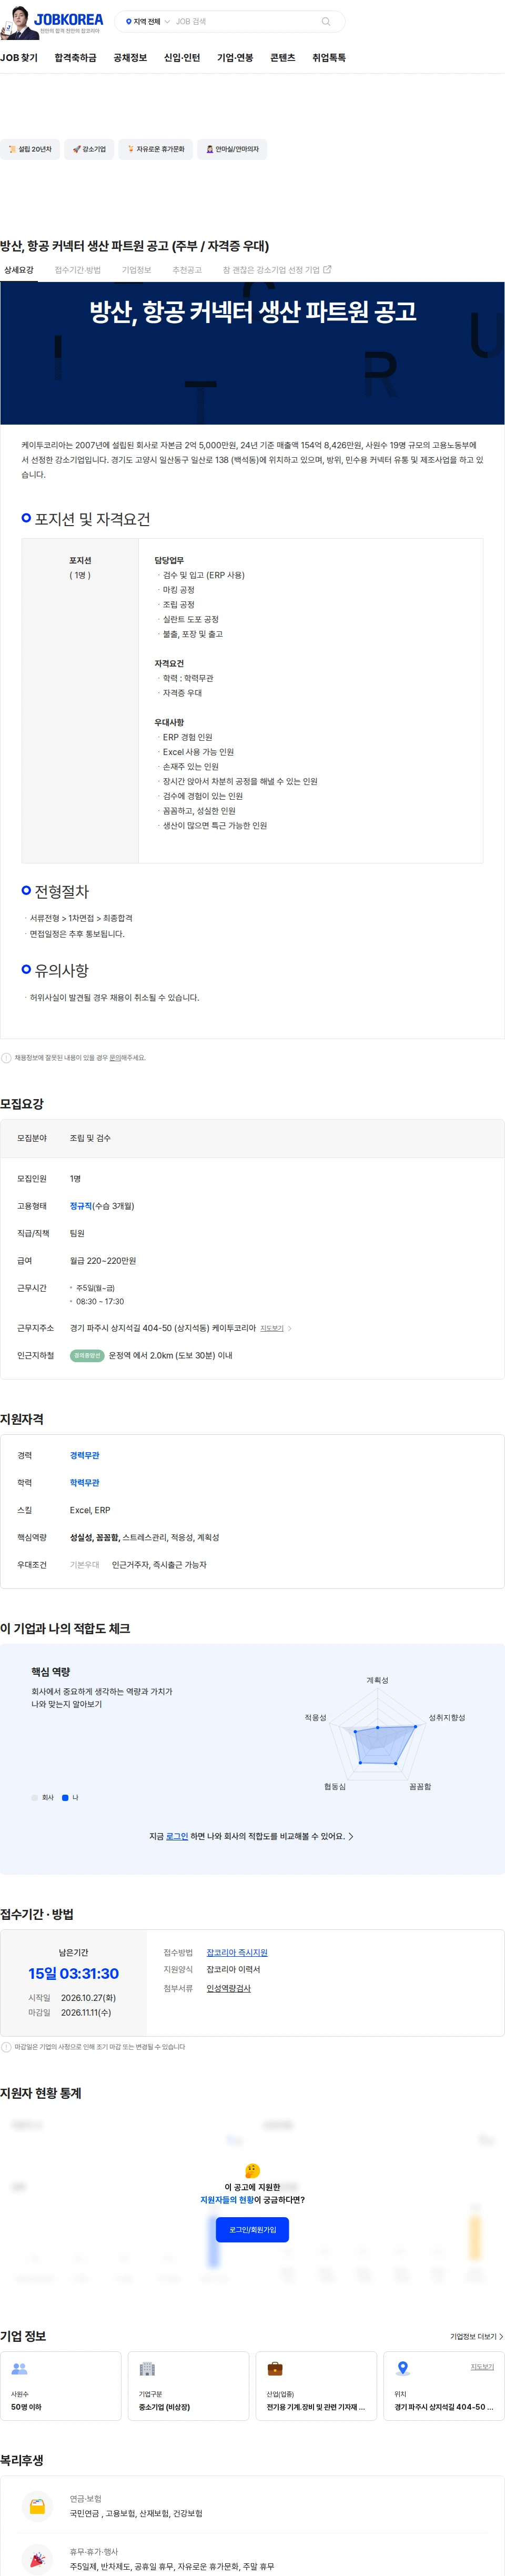The image size is (505, 2576).
Task: Open the 지역 전체 region dropdown
Action: tap(148, 21)
